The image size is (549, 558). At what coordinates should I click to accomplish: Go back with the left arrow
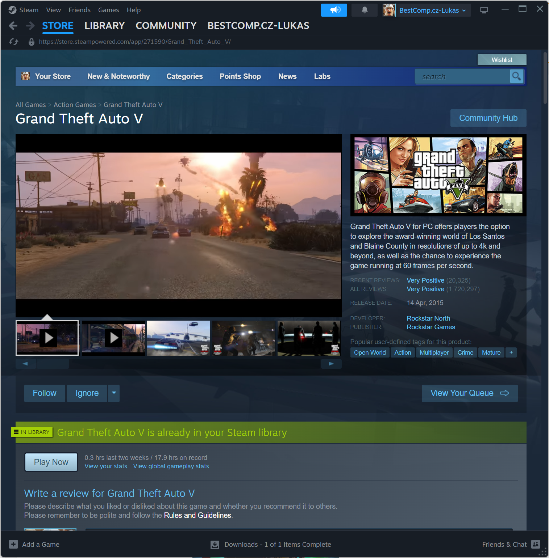pos(13,26)
